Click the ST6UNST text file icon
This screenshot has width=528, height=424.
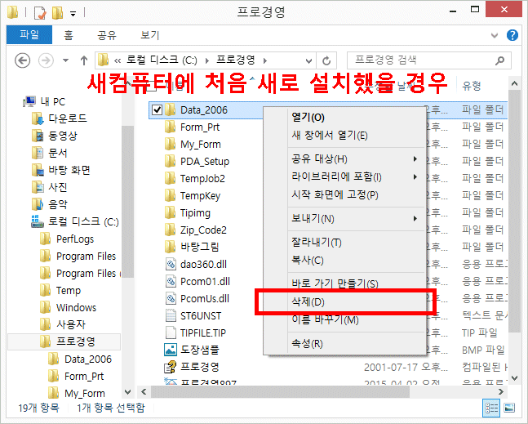pyautogui.click(x=171, y=316)
